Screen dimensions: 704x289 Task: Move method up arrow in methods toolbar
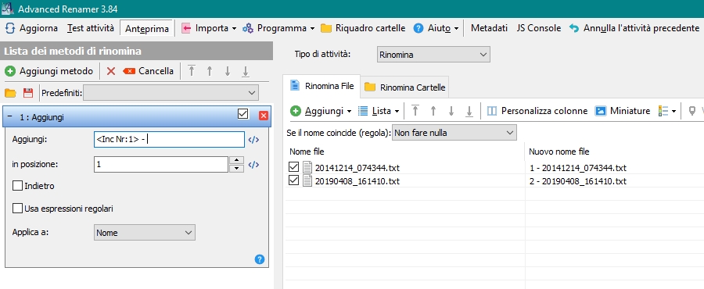[209, 71]
